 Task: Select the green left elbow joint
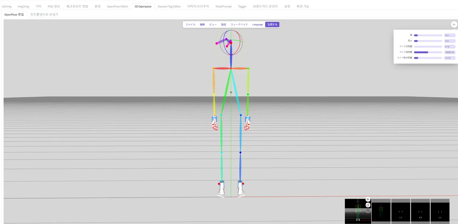pos(248,94)
